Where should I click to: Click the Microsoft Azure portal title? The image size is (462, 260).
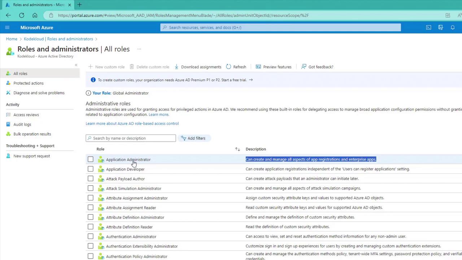coord(37,27)
